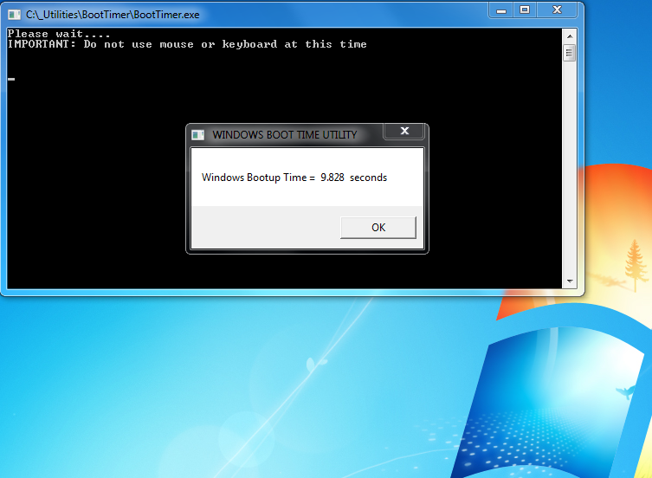
Task: Click the Windows Boot Time Utility dialog icon
Action: pyautogui.click(x=197, y=135)
